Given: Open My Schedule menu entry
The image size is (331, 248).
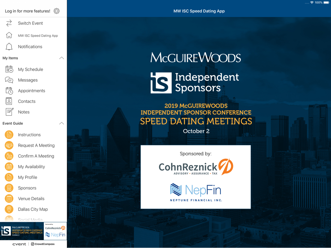Looking at the screenshot, I should (x=33, y=69).
